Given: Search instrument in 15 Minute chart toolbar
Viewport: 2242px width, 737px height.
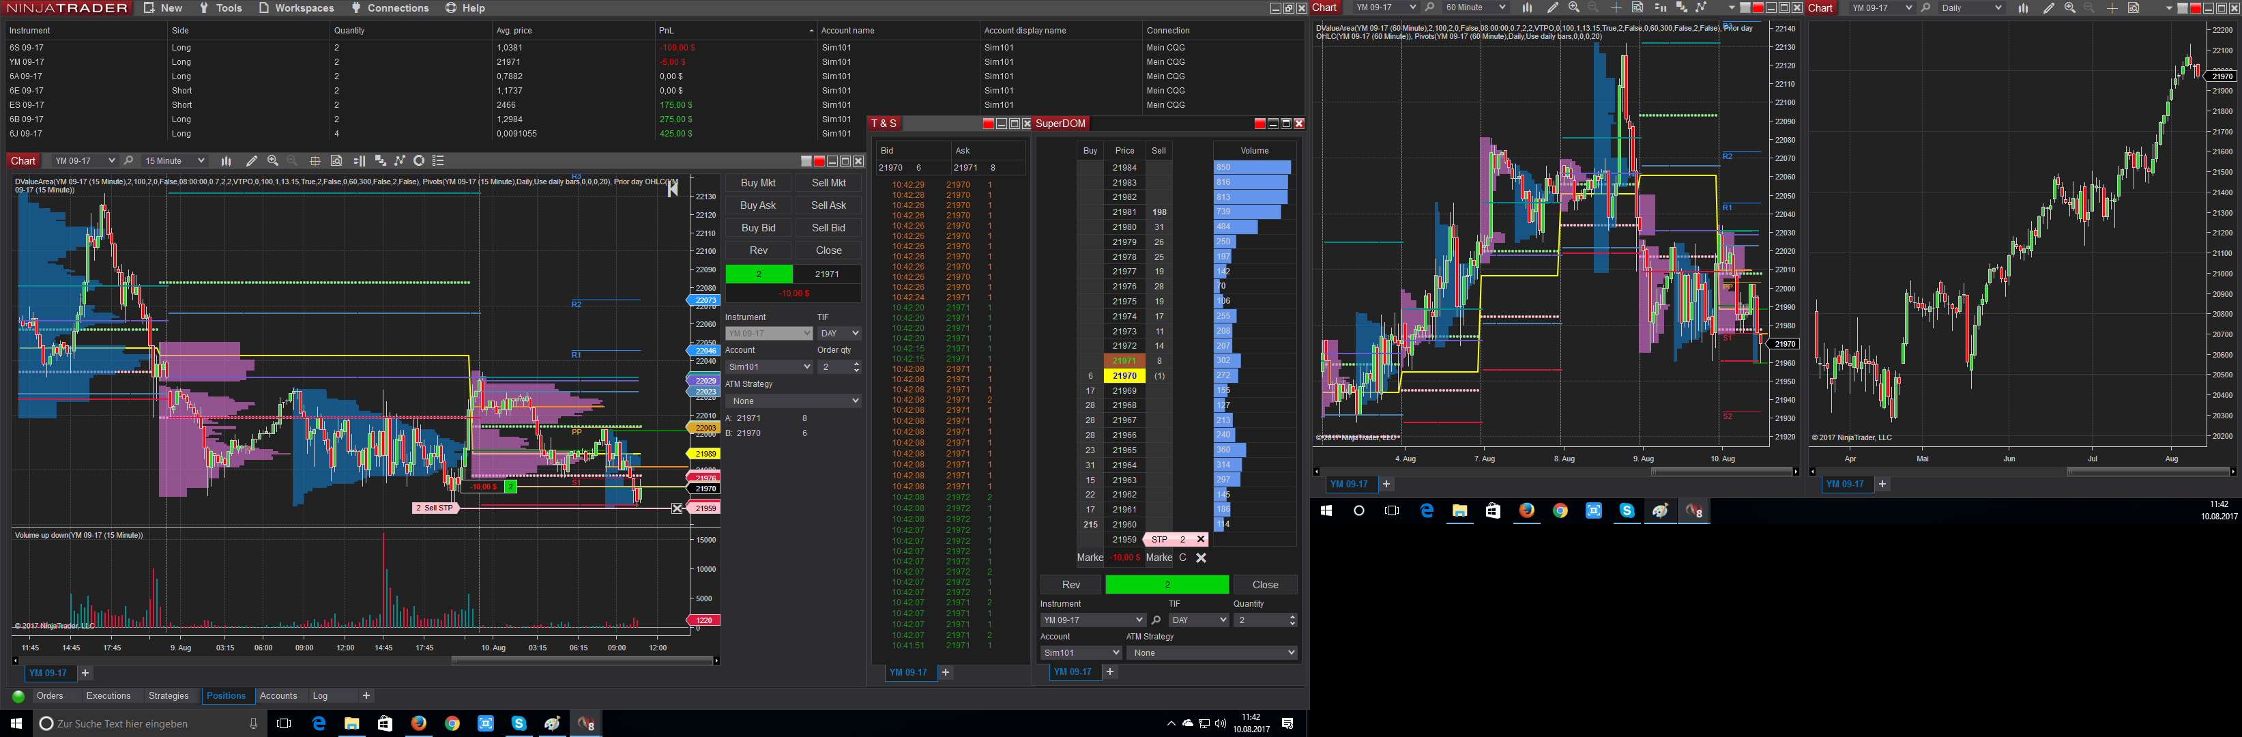Looking at the screenshot, I should click(x=129, y=161).
